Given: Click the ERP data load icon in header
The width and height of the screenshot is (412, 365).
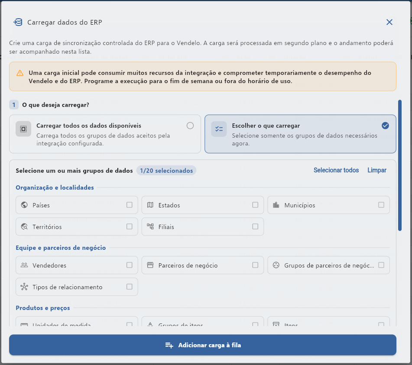Looking at the screenshot, I should pos(18,23).
